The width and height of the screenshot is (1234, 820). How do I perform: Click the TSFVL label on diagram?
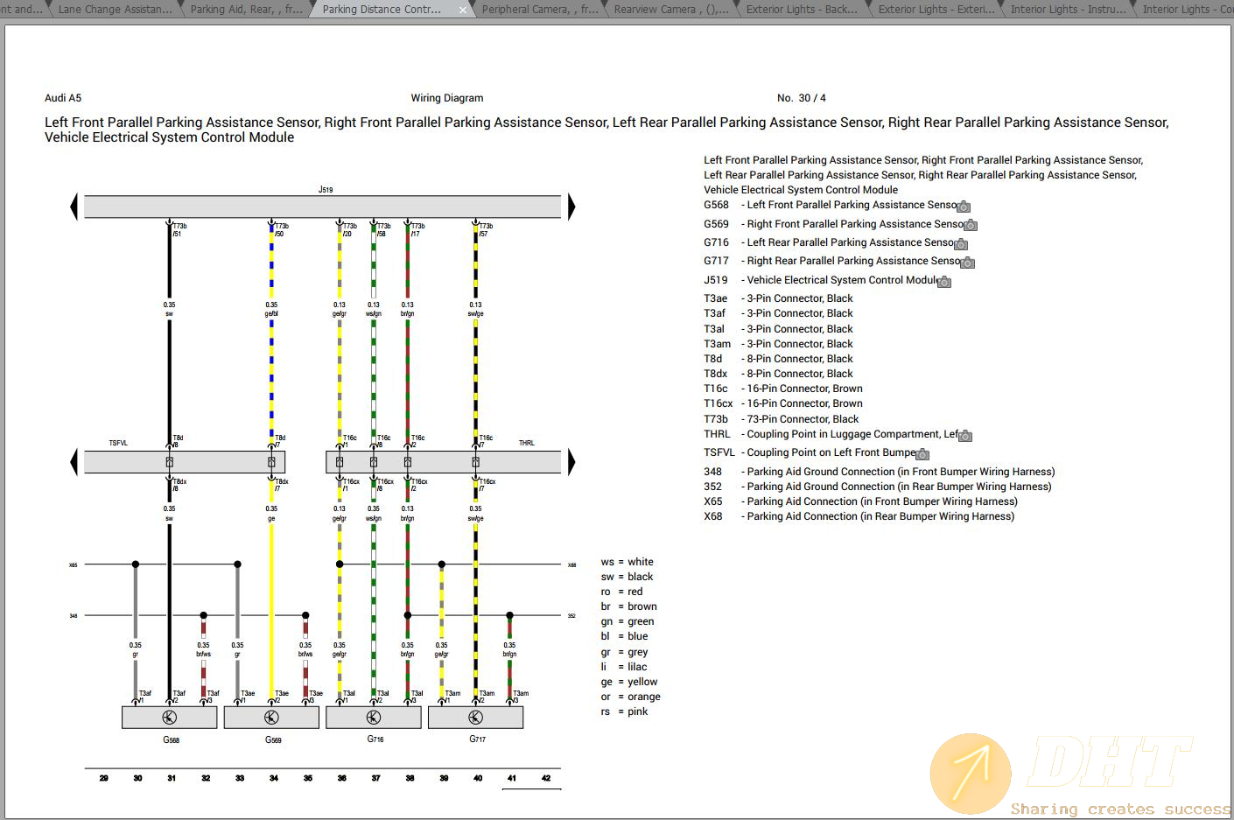coord(118,444)
